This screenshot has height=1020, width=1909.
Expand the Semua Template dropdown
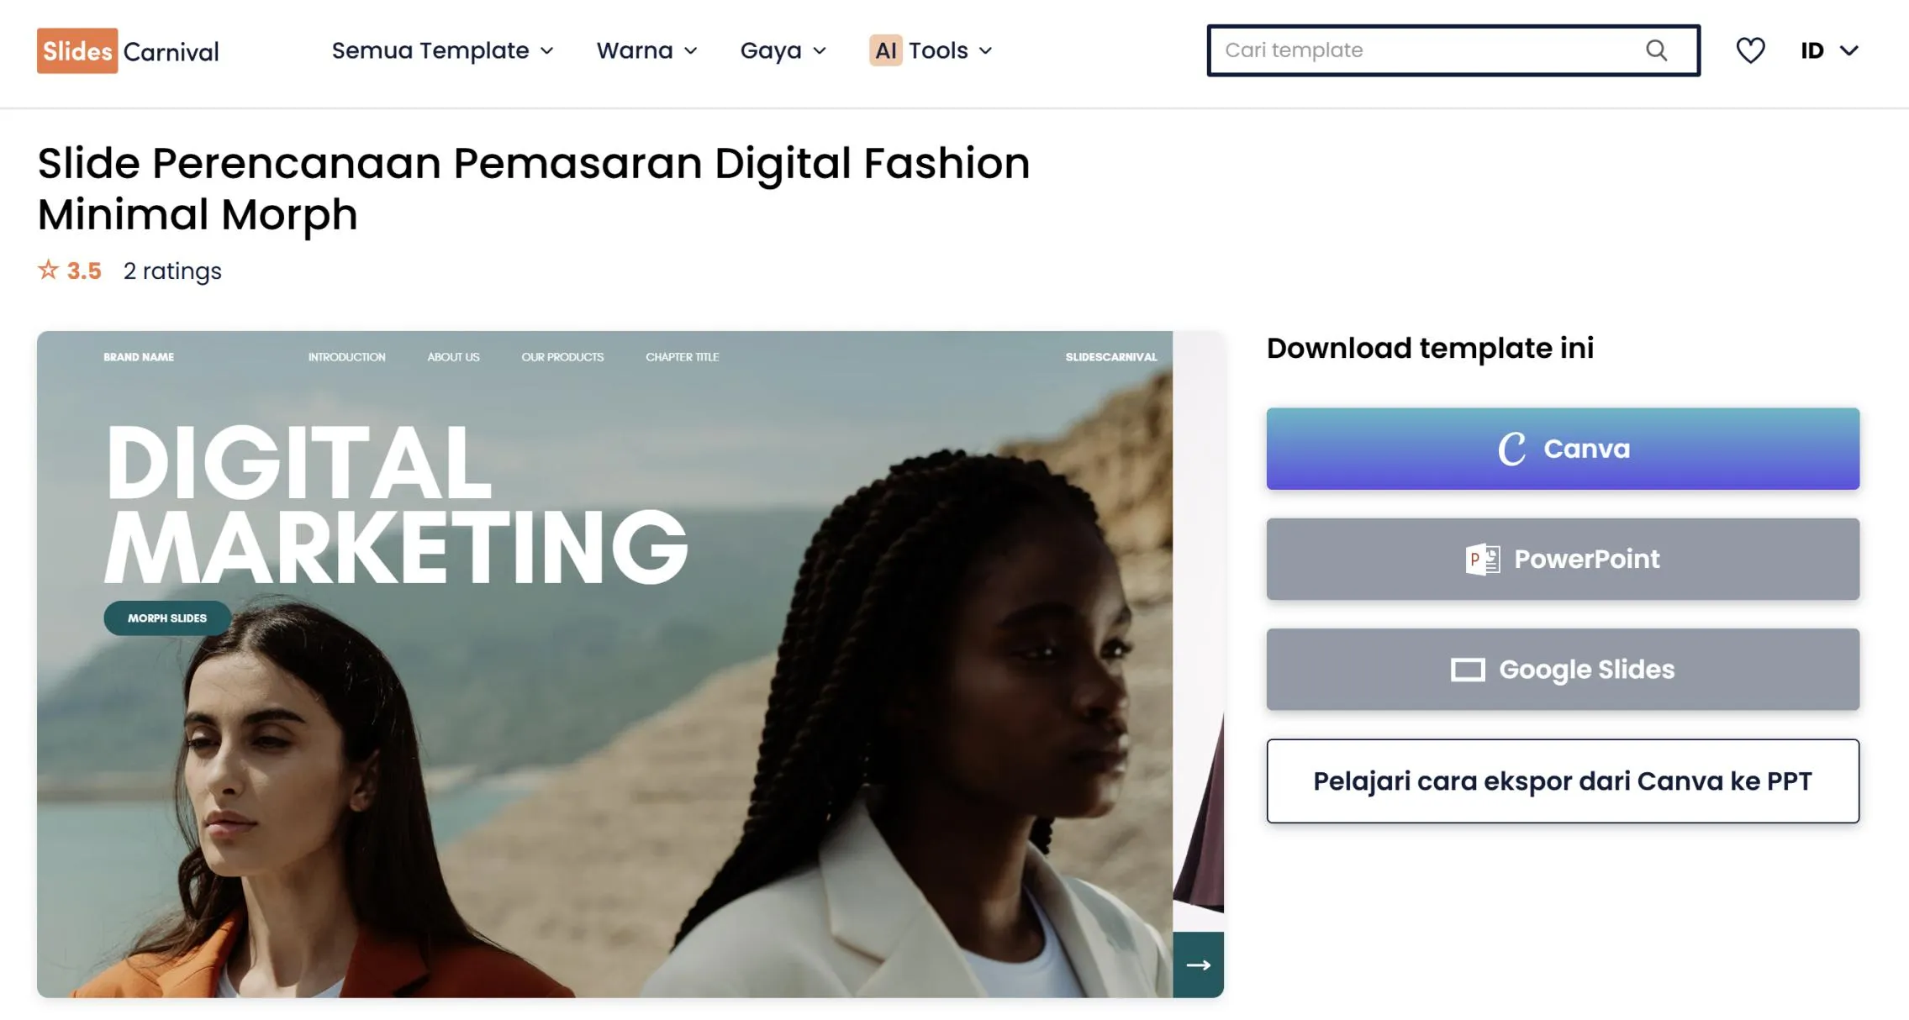[442, 50]
